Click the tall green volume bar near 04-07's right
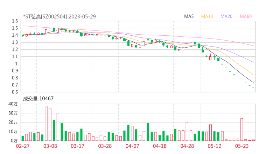This screenshot has height=154, width=259. pyautogui.click(x=148, y=132)
